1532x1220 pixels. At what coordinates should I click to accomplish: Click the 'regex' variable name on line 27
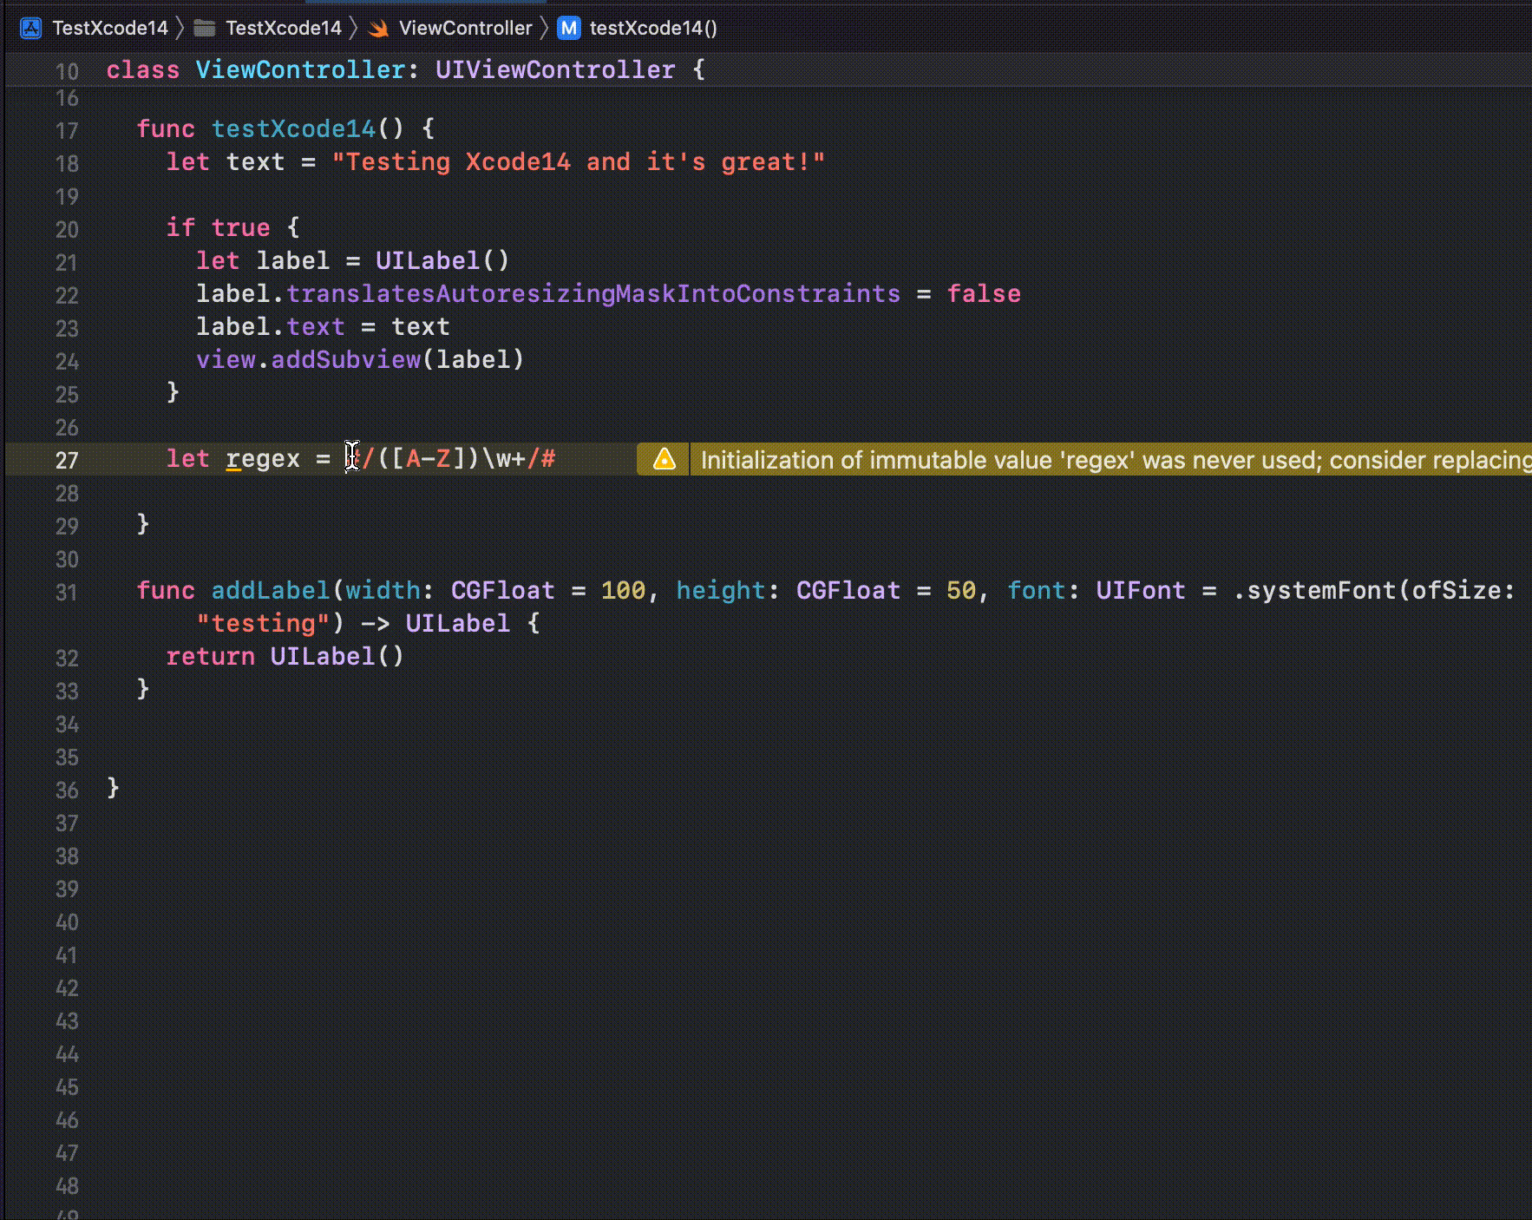tap(263, 458)
